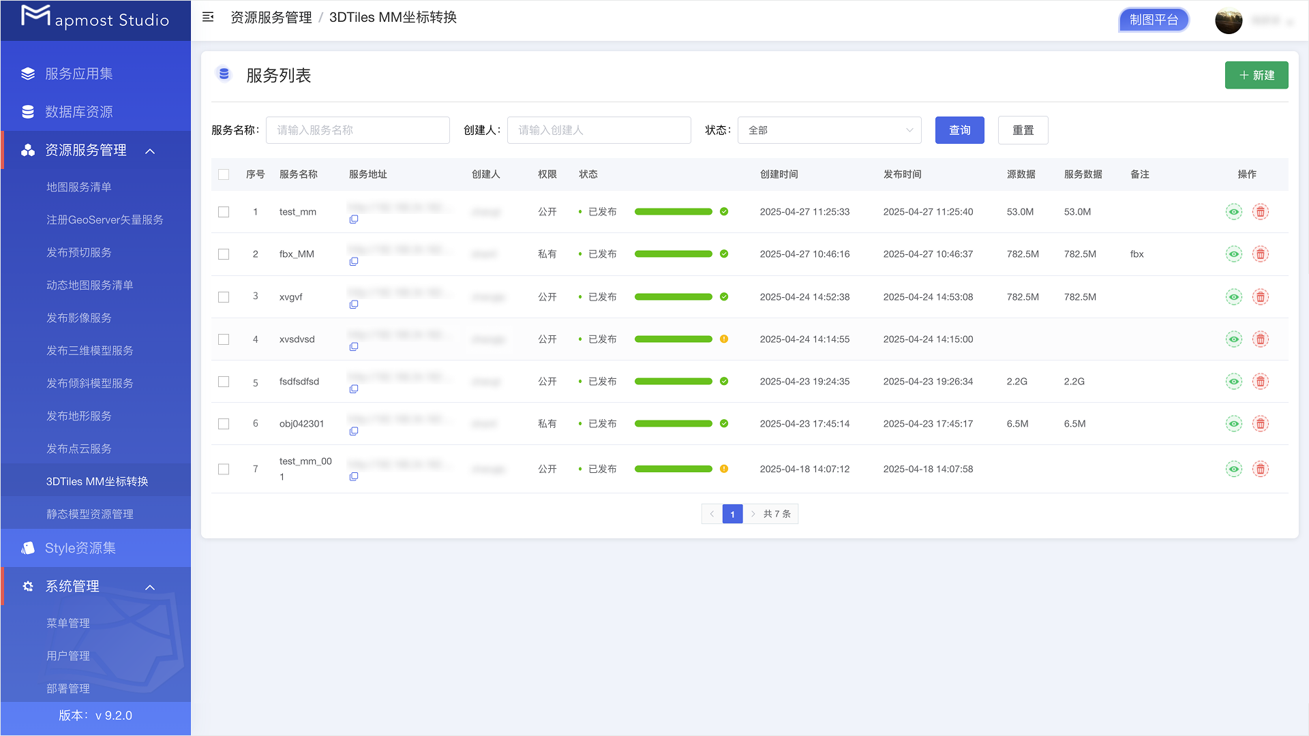Focus the 创建人 input field

(599, 130)
